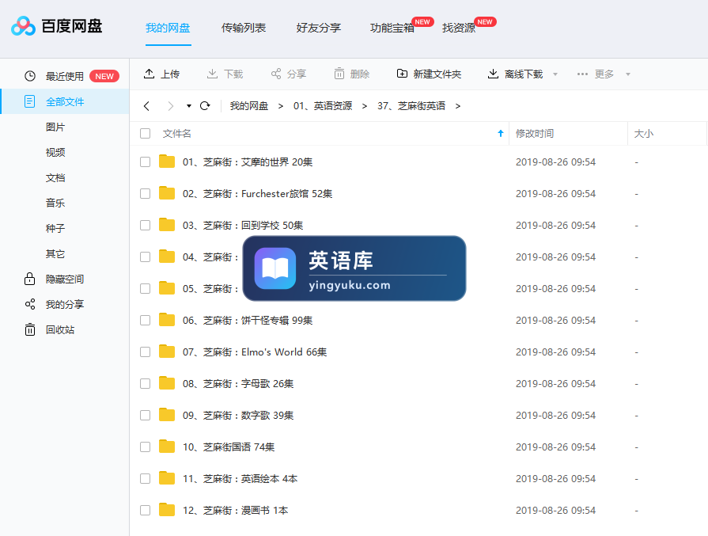
Task: Click the clock icon for 最近使用
Action: point(30,76)
